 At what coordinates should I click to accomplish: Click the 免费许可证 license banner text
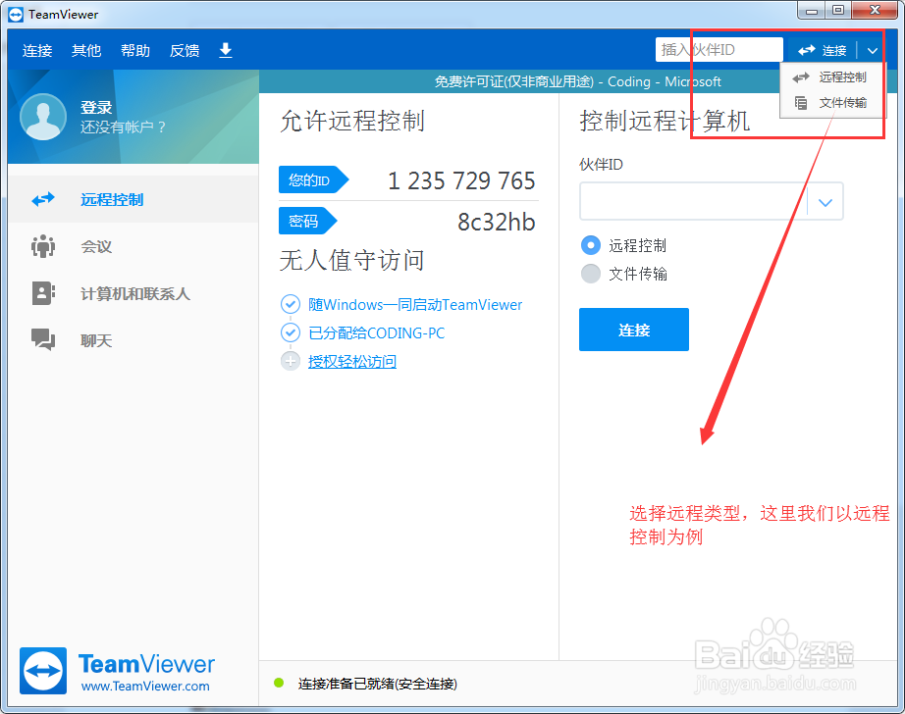coord(578,82)
